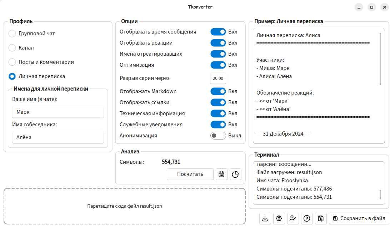Disable the Отображать время сообщения switch
Viewport: 390px width, 228px height.
pos(218,32)
